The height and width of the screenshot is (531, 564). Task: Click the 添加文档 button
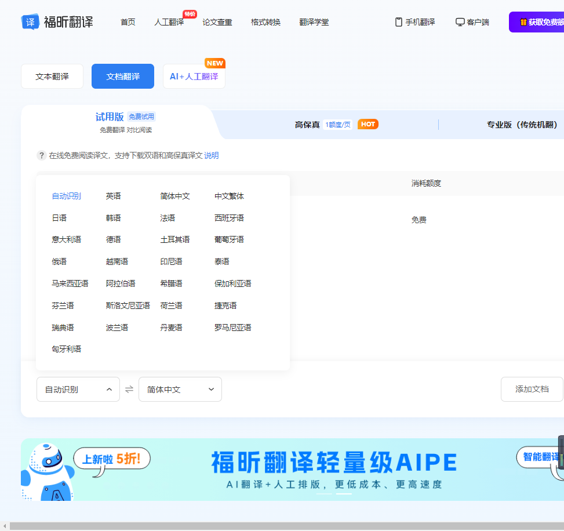point(532,389)
